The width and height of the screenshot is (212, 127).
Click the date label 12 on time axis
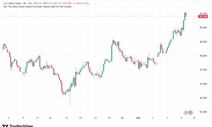tap(194, 118)
